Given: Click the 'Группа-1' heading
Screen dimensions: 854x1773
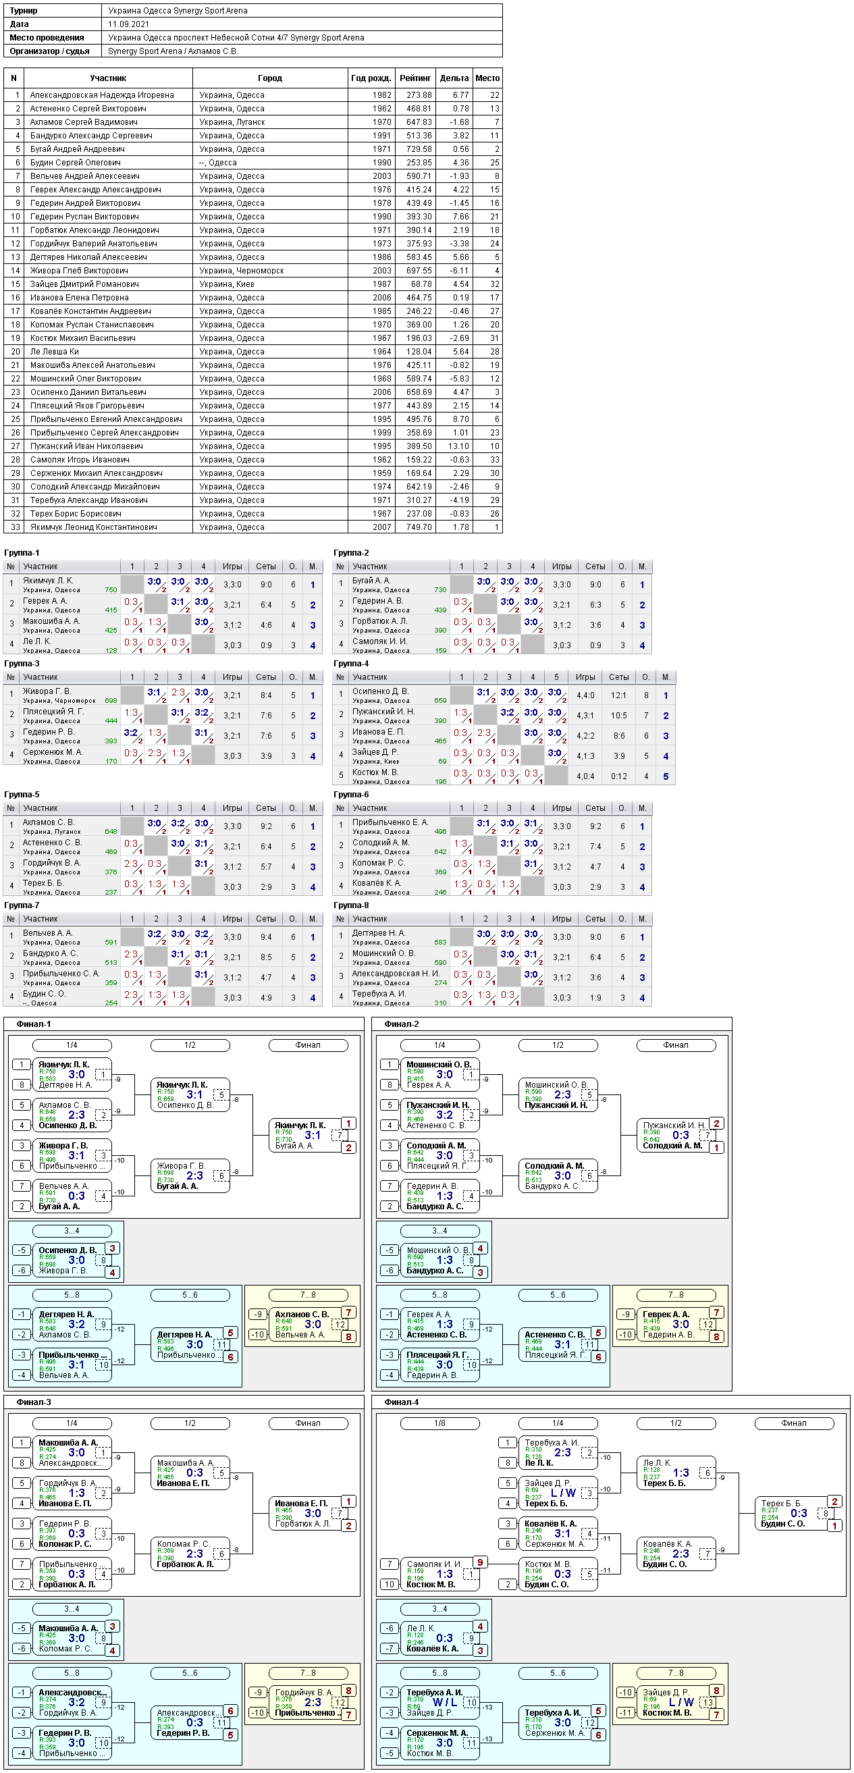Looking at the screenshot, I should tap(22, 553).
